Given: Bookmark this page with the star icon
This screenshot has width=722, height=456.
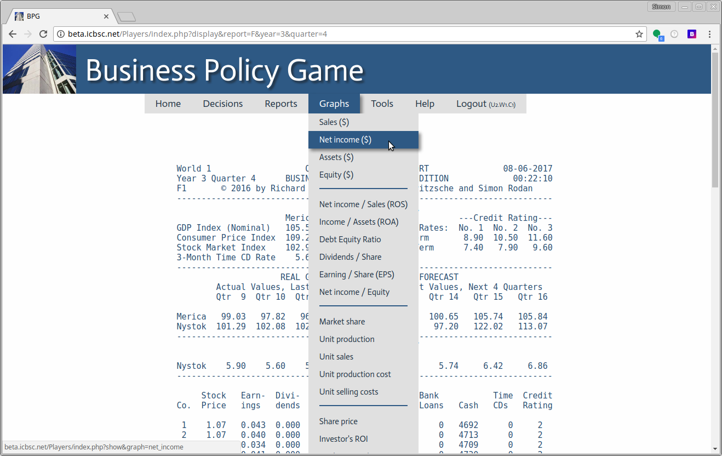Looking at the screenshot, I should click(639, 34).
